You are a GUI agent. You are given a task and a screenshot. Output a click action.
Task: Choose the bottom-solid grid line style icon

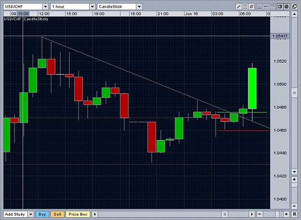click(260, 7)
